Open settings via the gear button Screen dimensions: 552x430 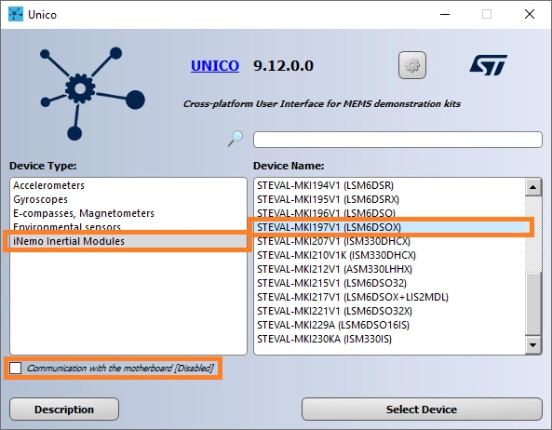click(412, 65)
